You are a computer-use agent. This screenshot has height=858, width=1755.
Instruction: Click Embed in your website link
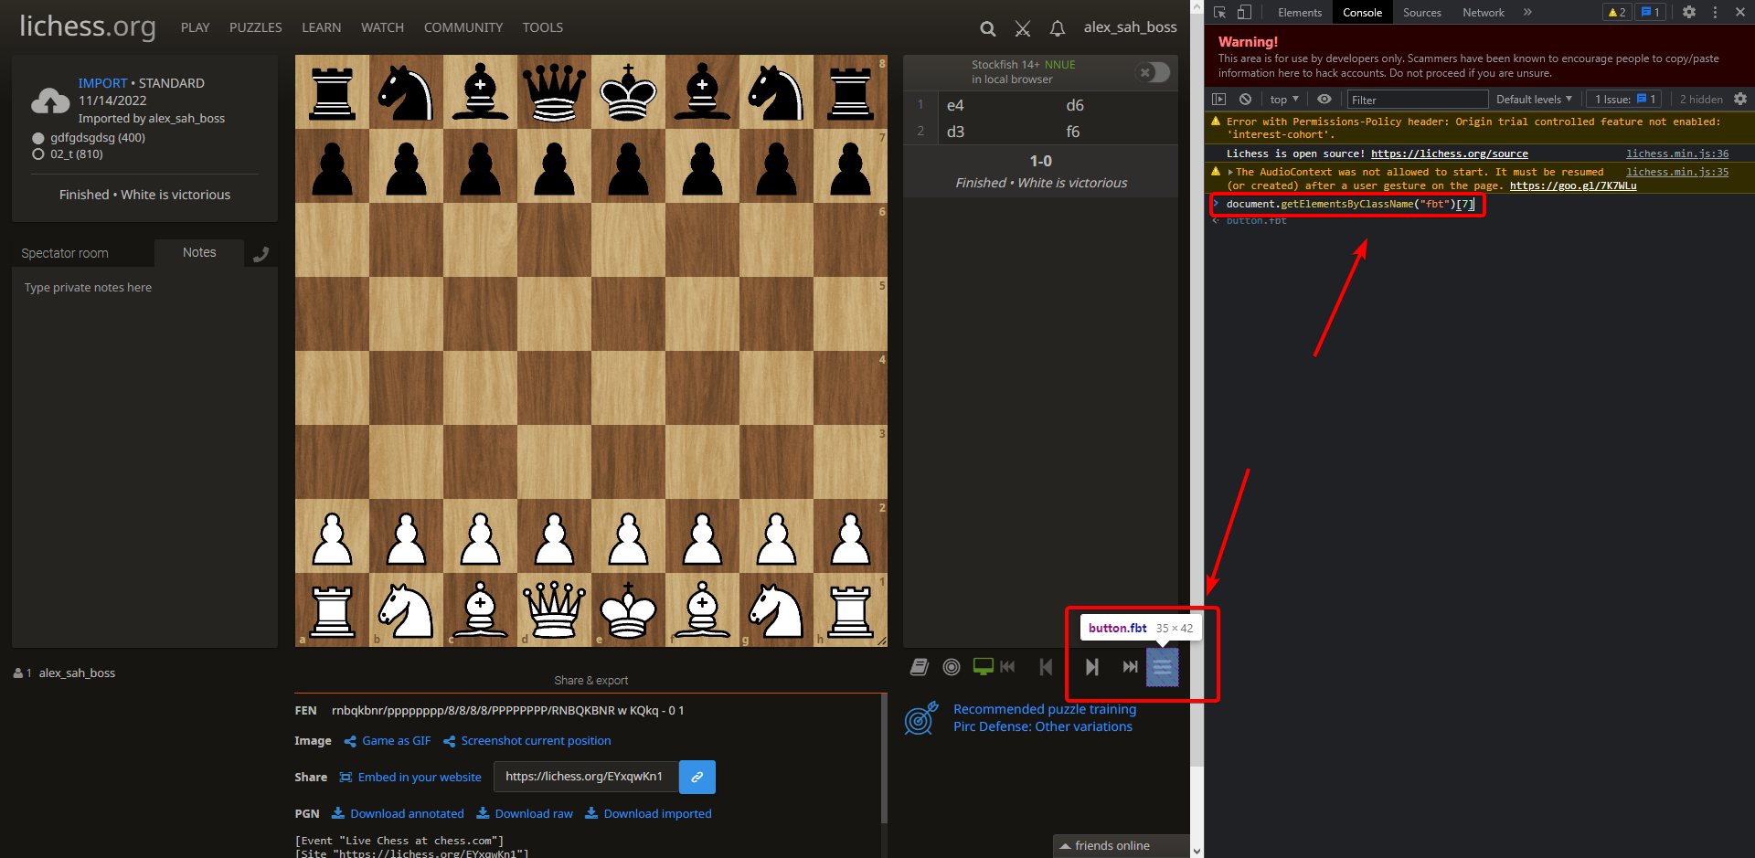pos(410,778)
